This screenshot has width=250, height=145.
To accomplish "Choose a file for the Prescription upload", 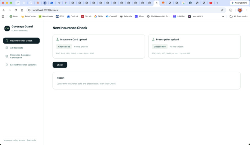I will point(160,47).
